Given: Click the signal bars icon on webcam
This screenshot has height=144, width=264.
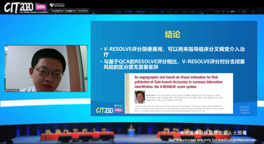Looking at the screenshot, I should tap(6, 91).
